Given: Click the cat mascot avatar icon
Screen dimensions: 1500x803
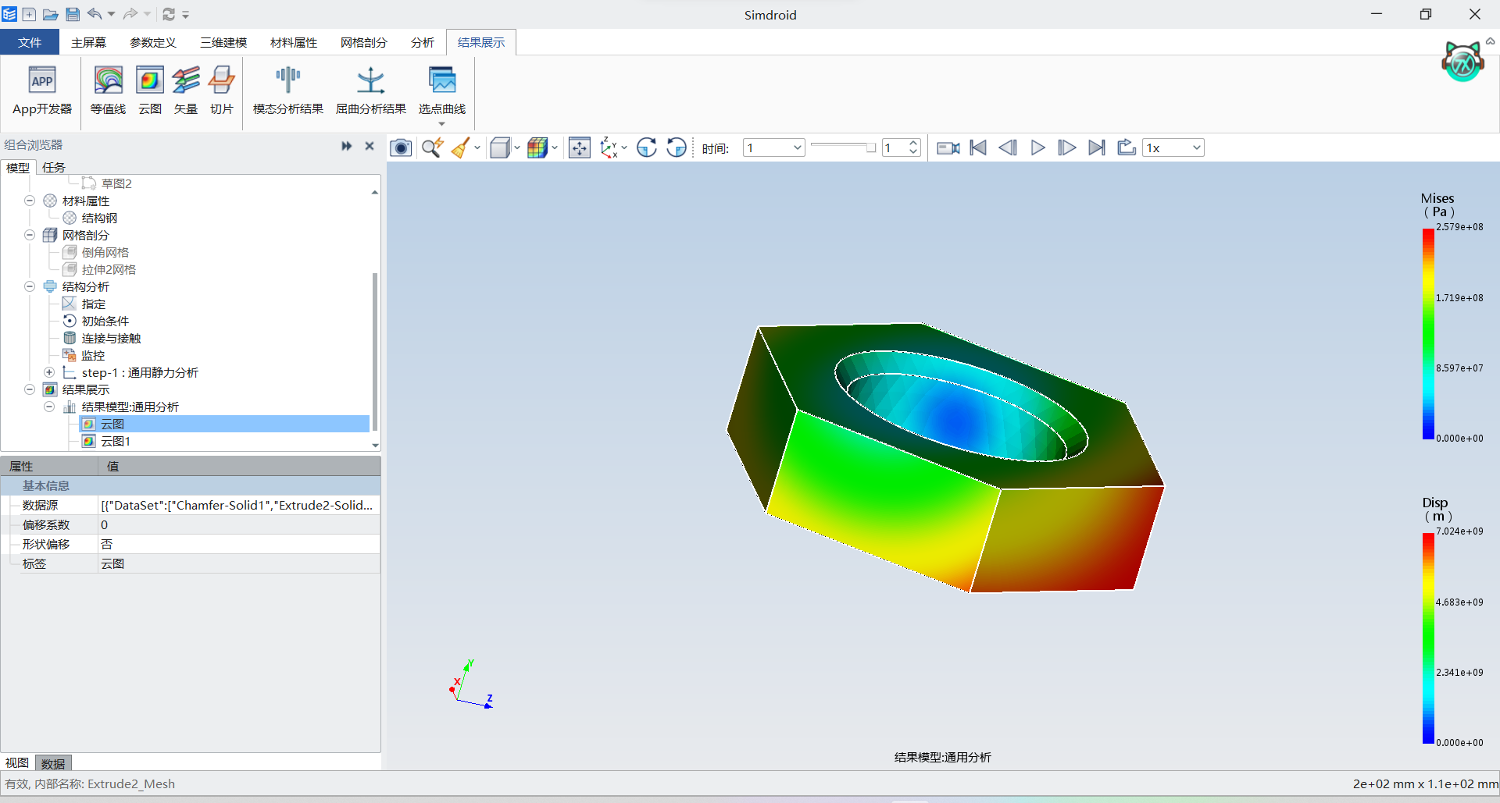Looking at the screenshot, I should [1462, 62].
